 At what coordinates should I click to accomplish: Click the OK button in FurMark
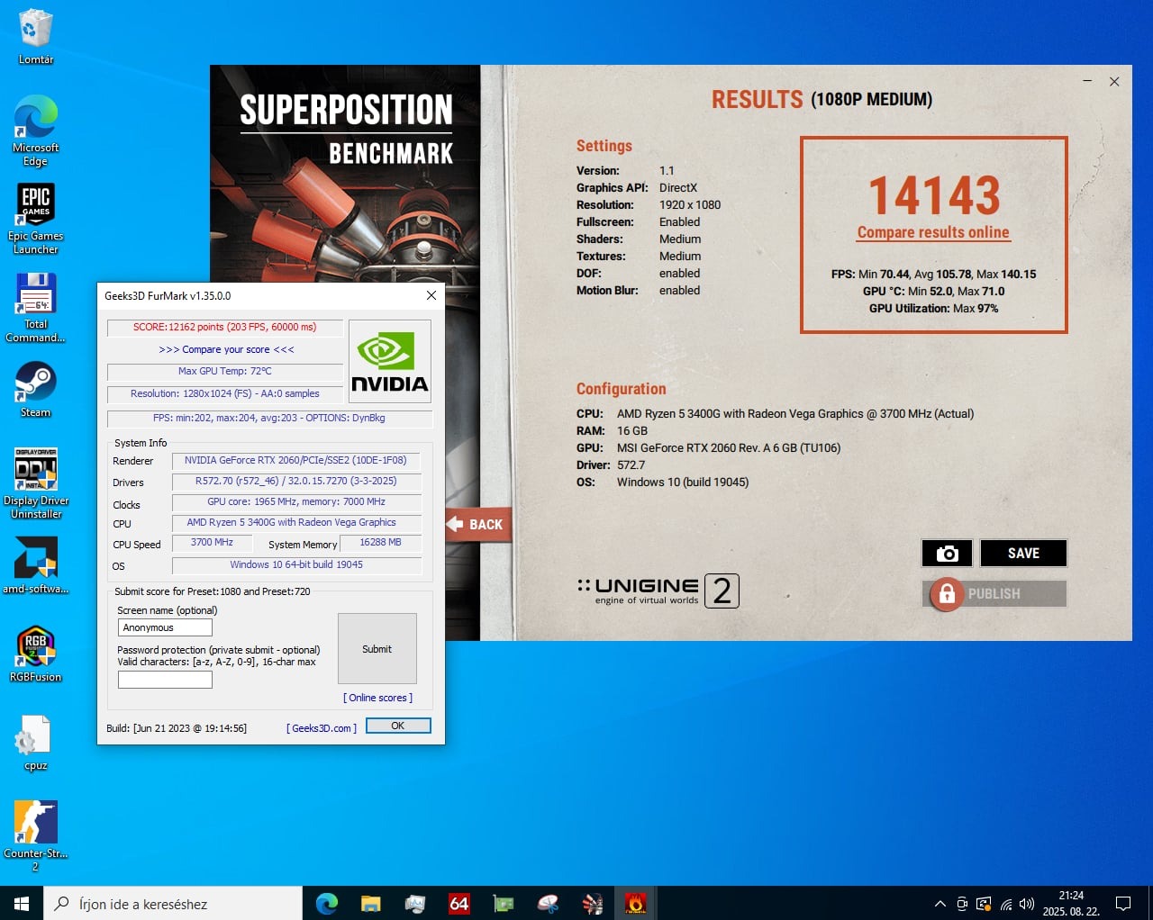398,726
